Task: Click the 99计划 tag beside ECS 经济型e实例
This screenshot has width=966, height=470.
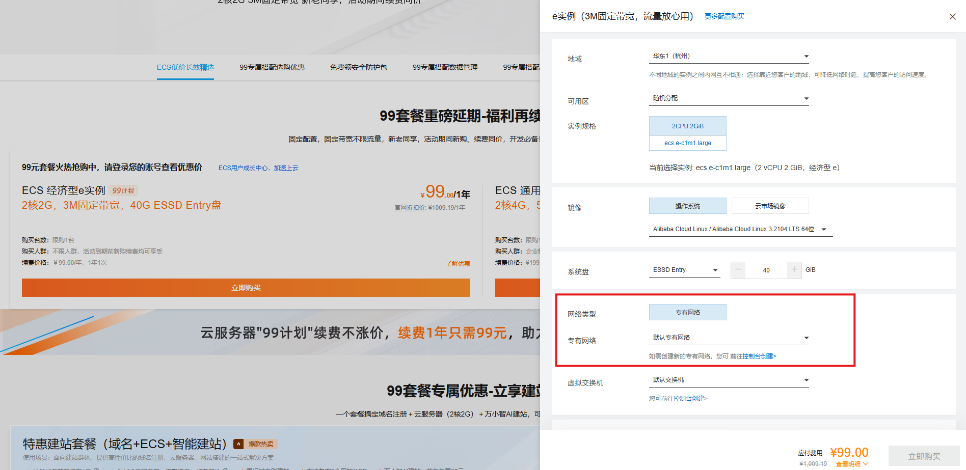Action: (x=123, y=190)
